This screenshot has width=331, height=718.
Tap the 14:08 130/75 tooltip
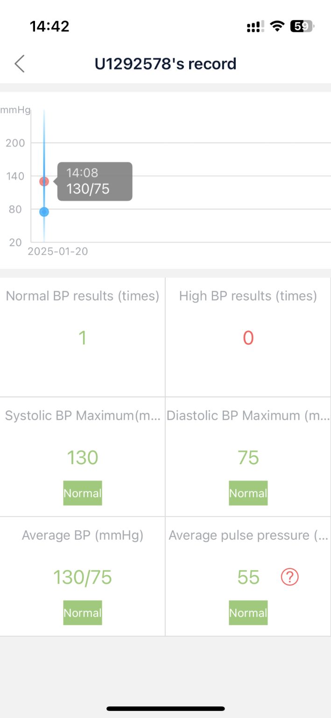coord(93,181)
